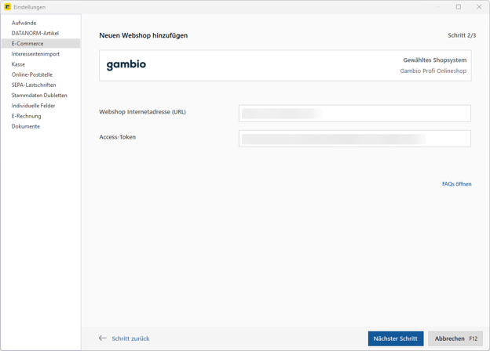The width and height of the screenshot is (490, 351).
Task: Click the Schritt zurück back arrow
Action: [x=103, y=338]
